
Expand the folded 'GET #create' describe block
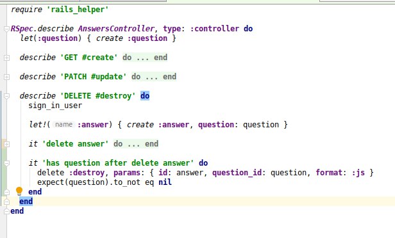coord(7,58)
